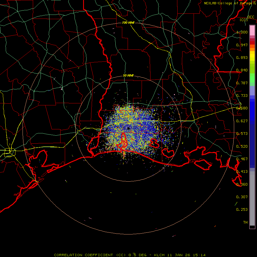Select the 0.307 value on the color scale
The height and width of the screenshot is (257, 257).
pos(242,197)
